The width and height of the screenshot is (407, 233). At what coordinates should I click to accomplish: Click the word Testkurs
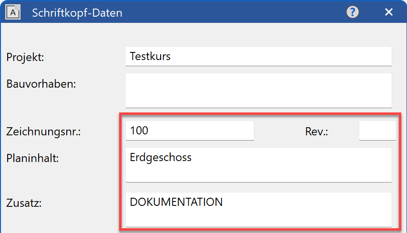(150, 56)
